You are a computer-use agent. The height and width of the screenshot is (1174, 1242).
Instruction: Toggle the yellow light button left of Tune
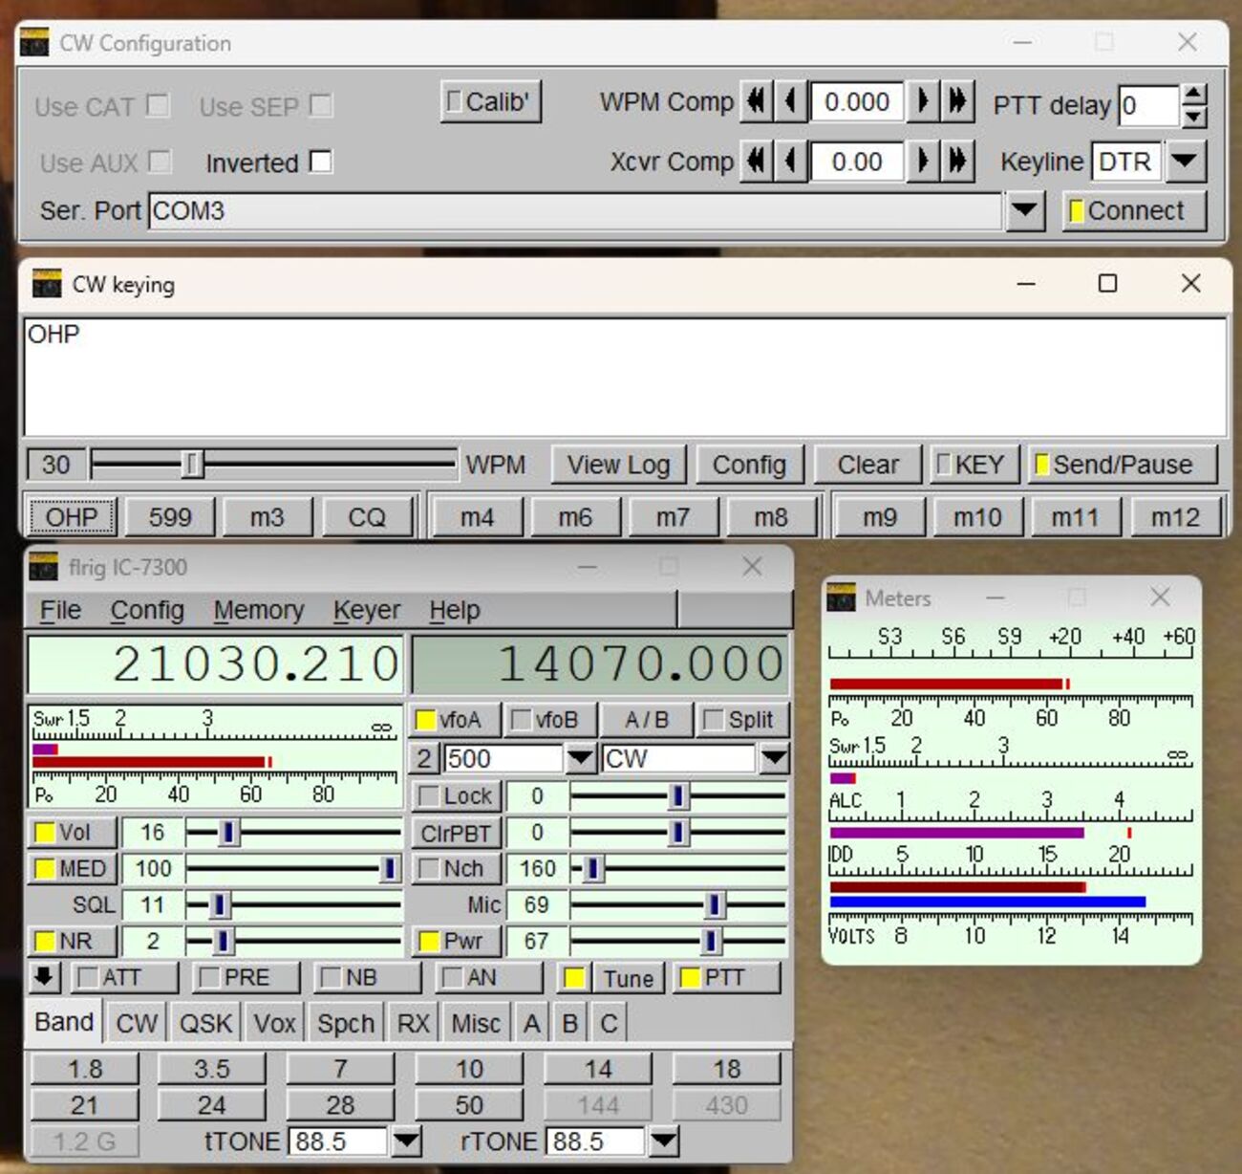coord(575,977)
